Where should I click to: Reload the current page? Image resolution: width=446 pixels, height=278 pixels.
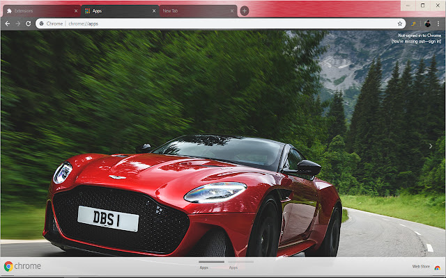click(x=28, y=23)
